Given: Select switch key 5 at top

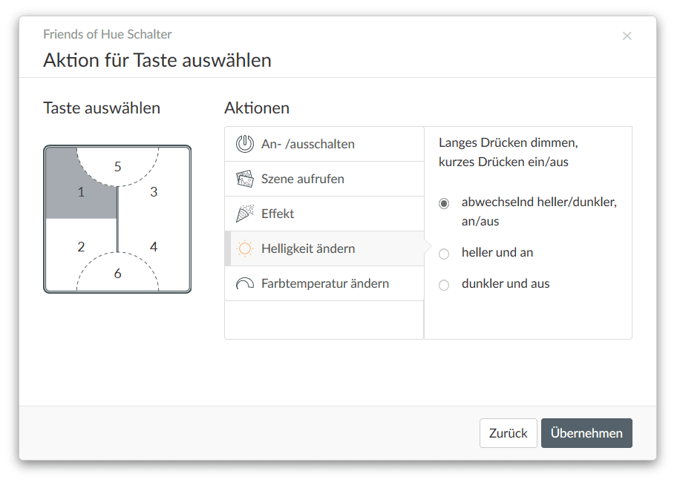Looking at the screenshot, I should [x=117, y=166].
